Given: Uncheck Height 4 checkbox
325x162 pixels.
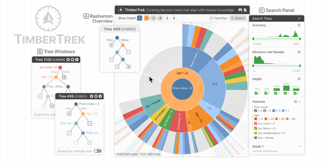Looking at the screenshot, I should tap(275, 93).
